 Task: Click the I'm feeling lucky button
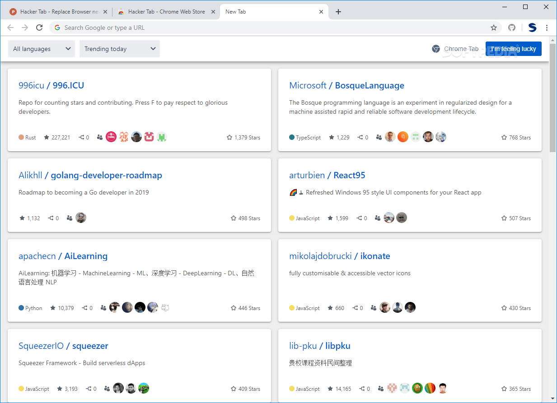coord(513,49)
